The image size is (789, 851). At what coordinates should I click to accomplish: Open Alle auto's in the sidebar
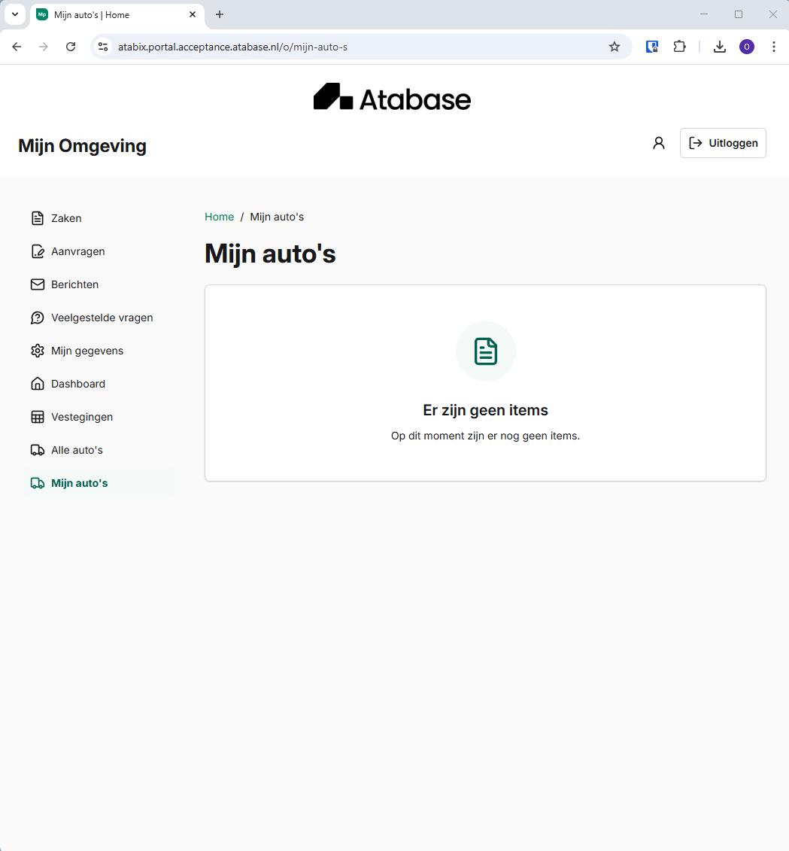point(99,450)
